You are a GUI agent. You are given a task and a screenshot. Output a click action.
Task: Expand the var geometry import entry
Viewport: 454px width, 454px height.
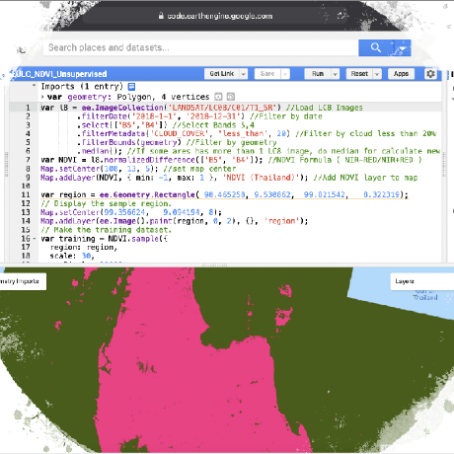coord(42,97)
